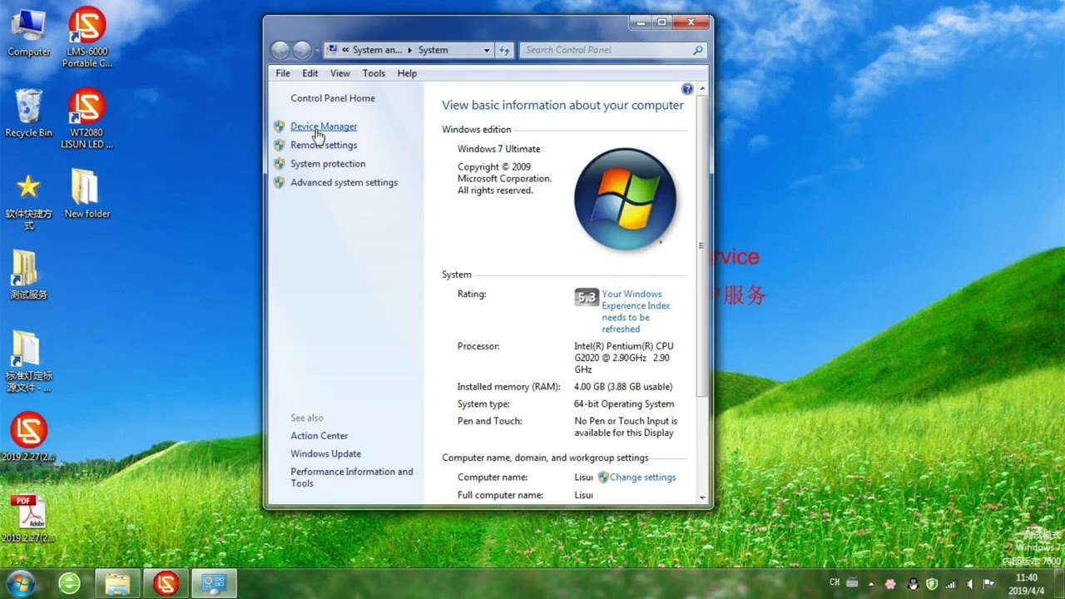Click the search magnifier in Control Panel

698,50
